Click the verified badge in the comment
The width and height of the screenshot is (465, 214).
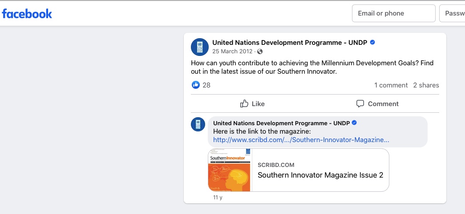pos(355,123)
